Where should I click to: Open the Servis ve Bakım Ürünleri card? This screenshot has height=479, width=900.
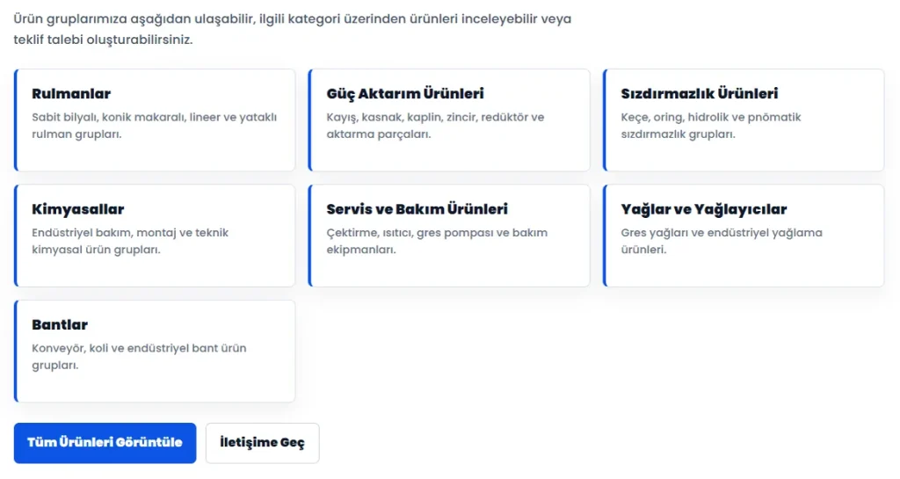pyautogui.click(x=449, y=236)
